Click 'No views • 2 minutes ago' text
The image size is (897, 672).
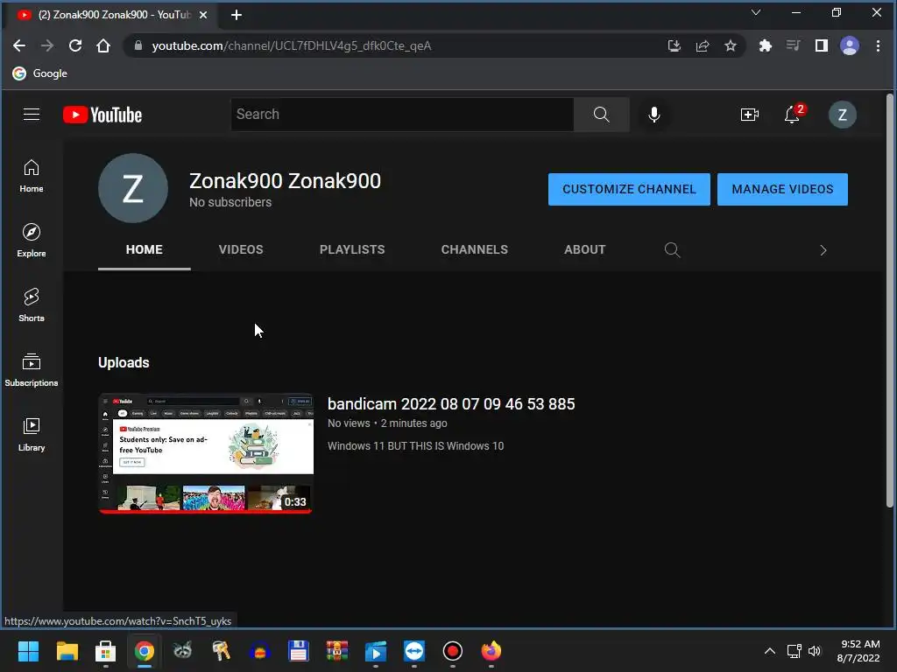pyautogui.click(x=387, y=423)
